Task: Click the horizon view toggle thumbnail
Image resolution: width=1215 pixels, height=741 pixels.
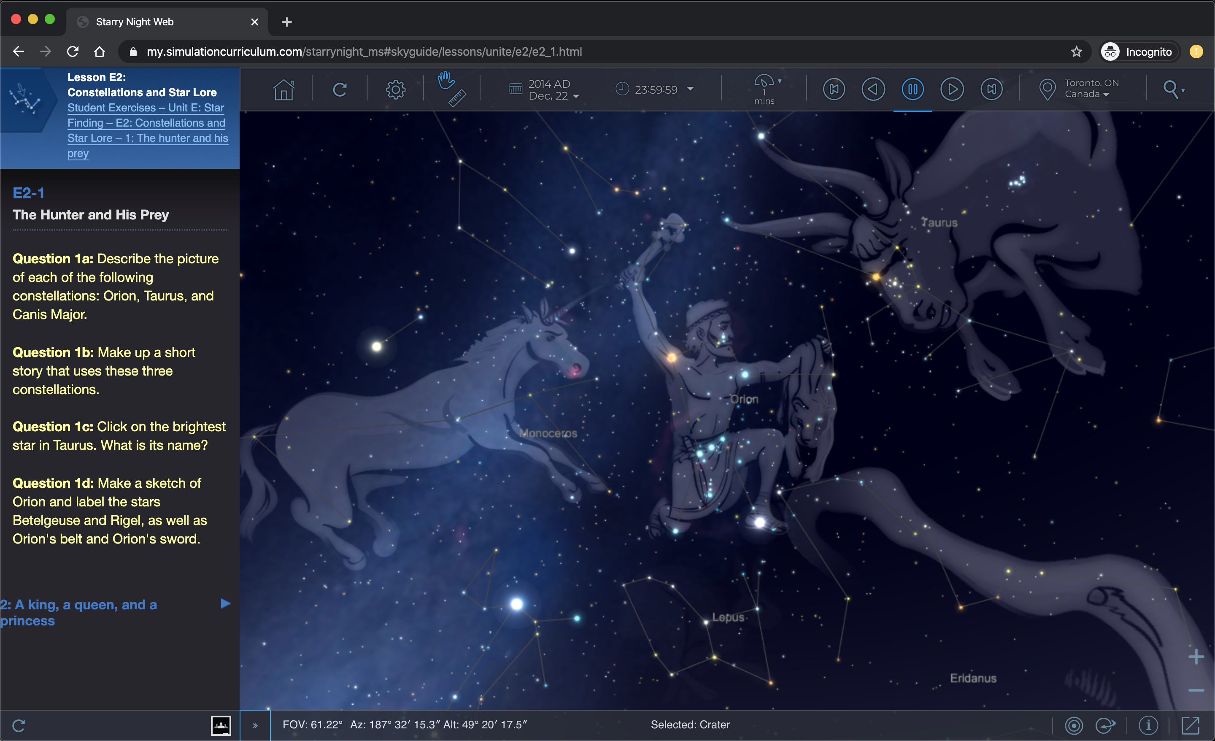Action: tap(221, 725)
